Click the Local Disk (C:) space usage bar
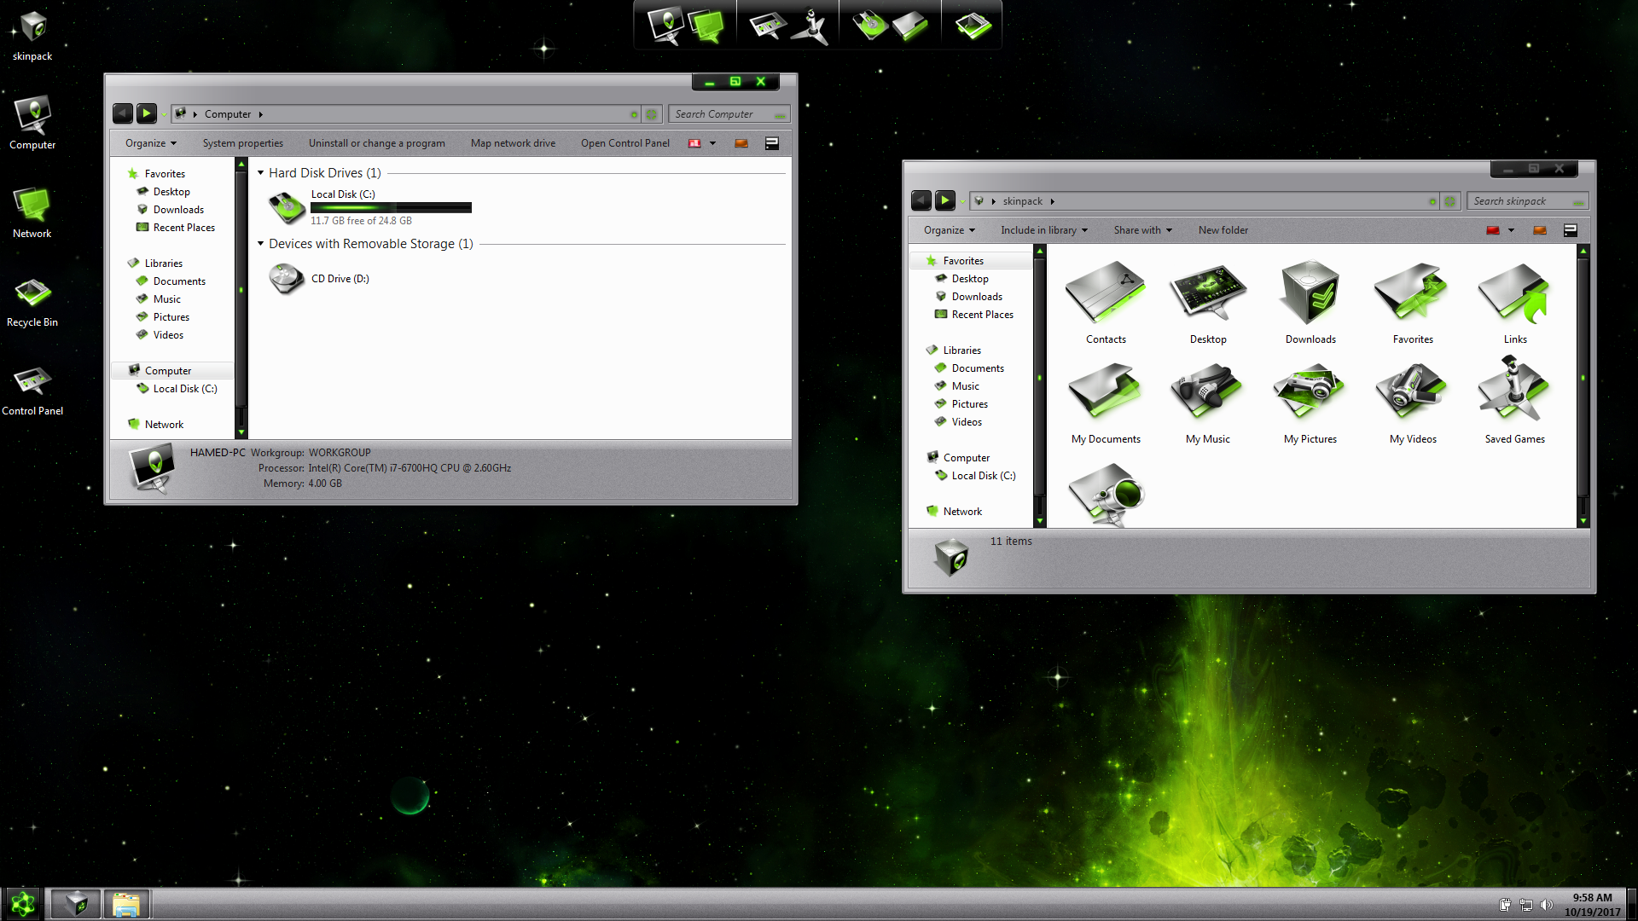The height and width of the screenshot is (921, 1638). [x=391, y=207]
